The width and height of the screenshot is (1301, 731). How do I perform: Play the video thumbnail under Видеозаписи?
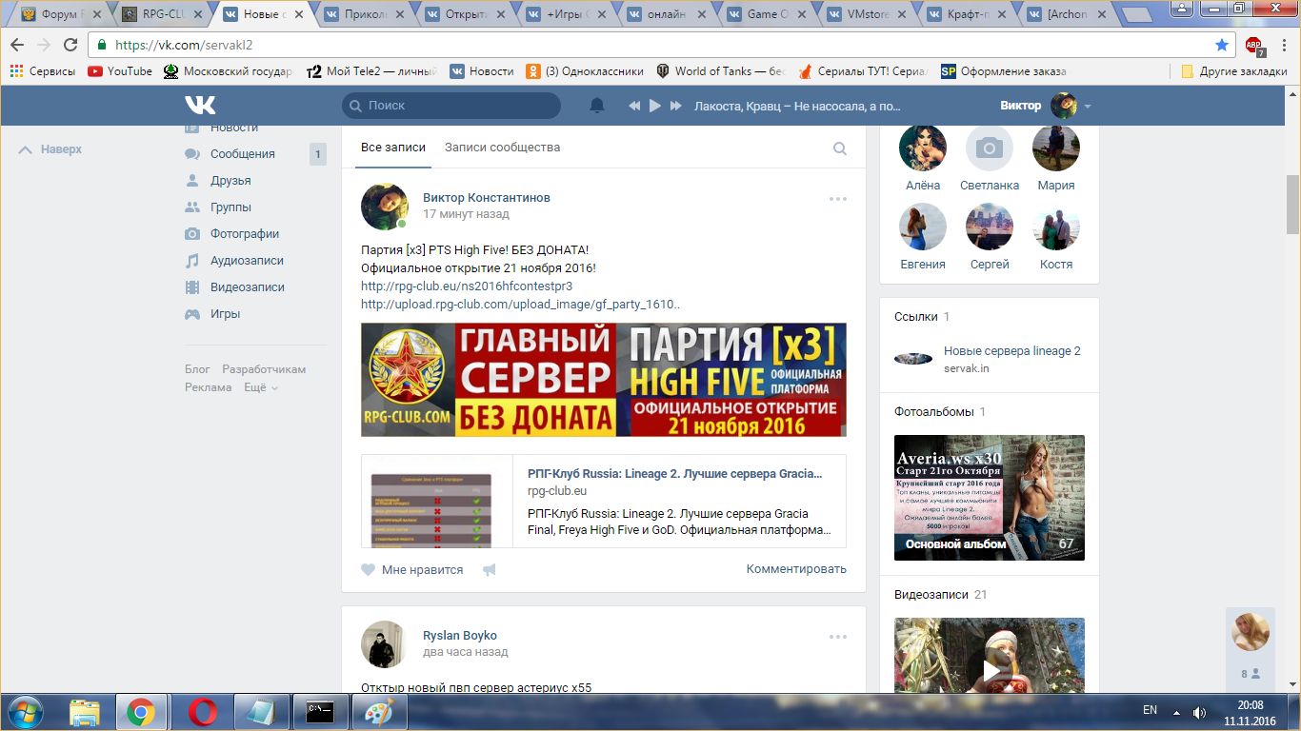click(990, 656)
